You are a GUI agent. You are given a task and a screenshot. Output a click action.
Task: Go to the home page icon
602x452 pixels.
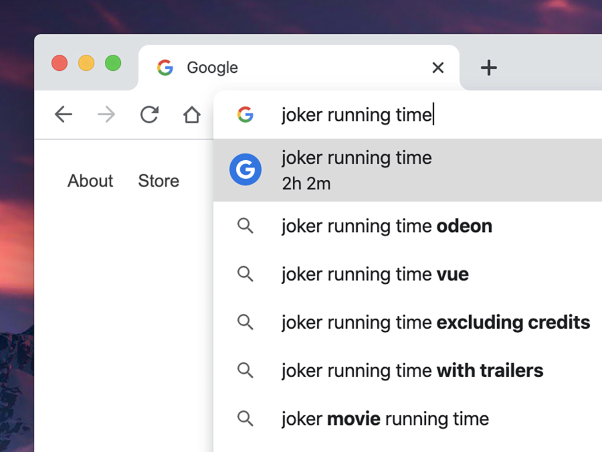[x=192, y=115]
